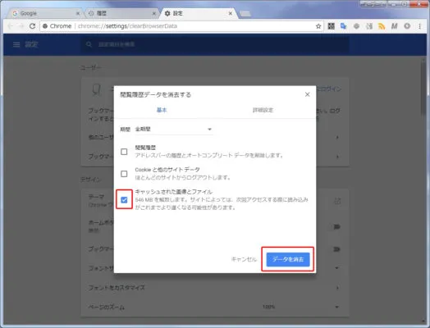Open the hamburger menu in settings header
This screenshot has width=430, height=328.
click(16, 44)
